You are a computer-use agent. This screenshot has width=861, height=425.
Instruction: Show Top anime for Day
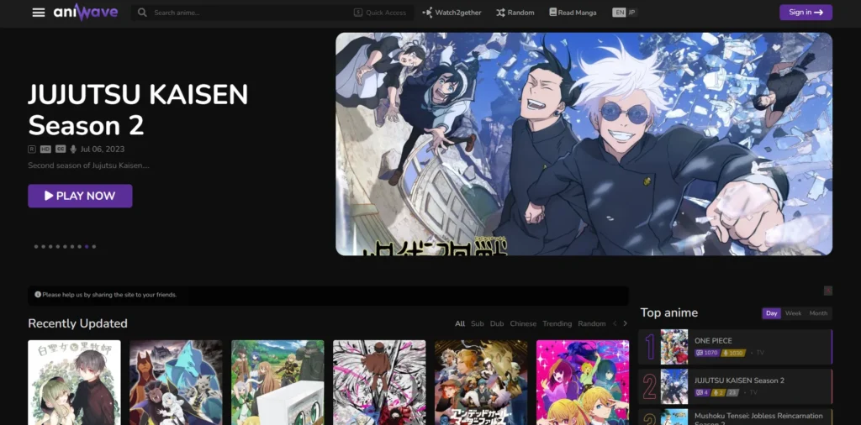pyautogui.click(x=772, y=313)
